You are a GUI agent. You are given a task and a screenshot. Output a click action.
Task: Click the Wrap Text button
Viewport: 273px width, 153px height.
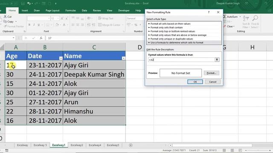106,18
